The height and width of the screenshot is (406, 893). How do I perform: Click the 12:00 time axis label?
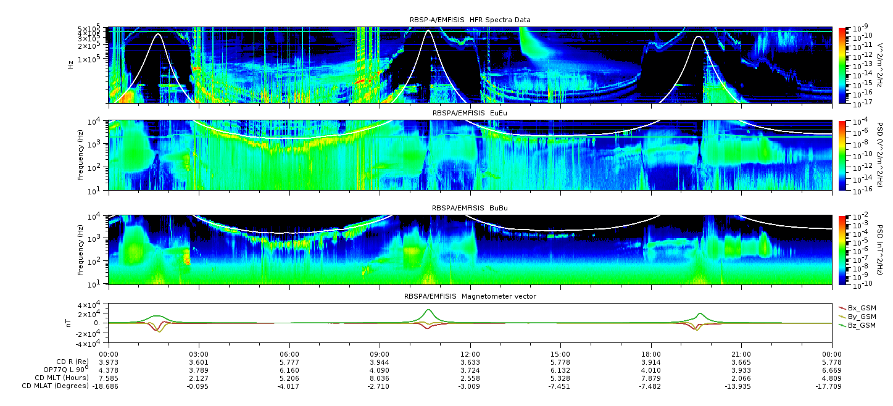pyautogui.click(x=470, y=354)
